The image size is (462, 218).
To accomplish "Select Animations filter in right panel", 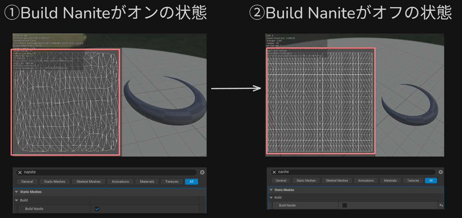I will click(x=366, y=181).
